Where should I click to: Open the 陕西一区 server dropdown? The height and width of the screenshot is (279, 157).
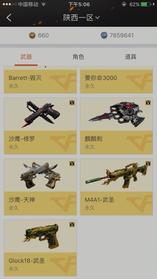pos(81,18)
